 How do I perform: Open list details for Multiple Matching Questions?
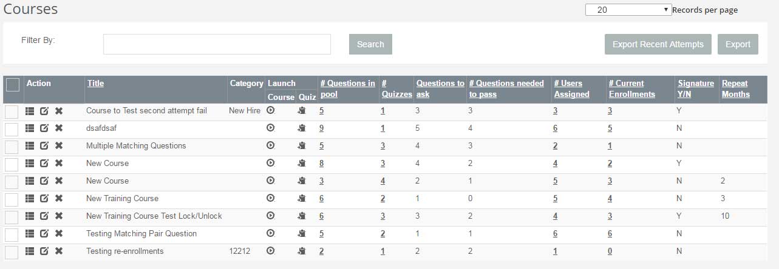pyautogui.click(x=30, y=146)
